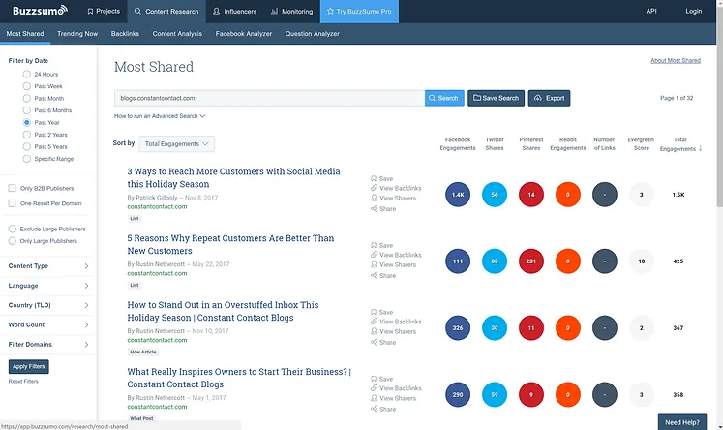The width and height of the screenshot is (723, 430).
Task: Click the Pinterest shares circle showing 14
Action: point(531,195)
